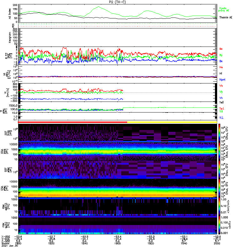Click the AE Index axis label
The width and height of the screenshot is (235, 250).
click(10, 14)
